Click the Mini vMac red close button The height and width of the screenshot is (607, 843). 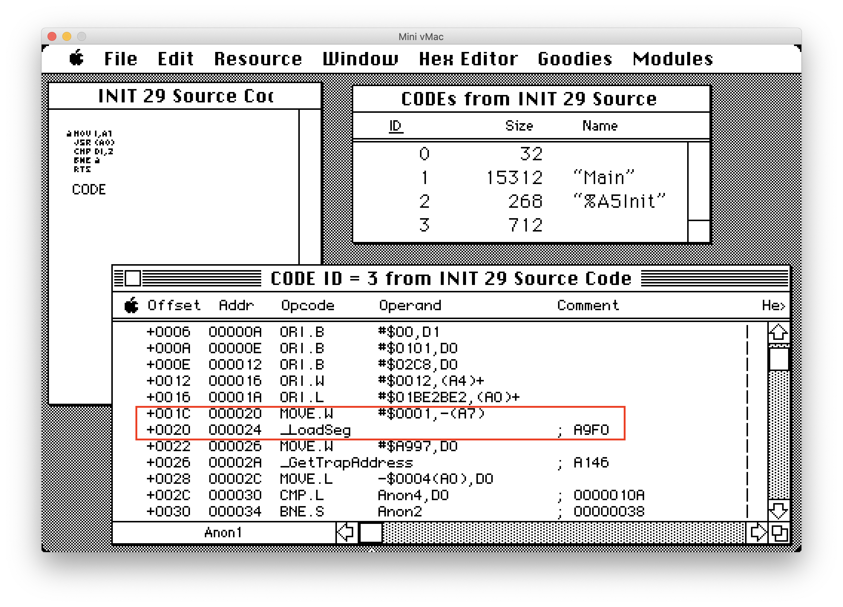point(52,36)
